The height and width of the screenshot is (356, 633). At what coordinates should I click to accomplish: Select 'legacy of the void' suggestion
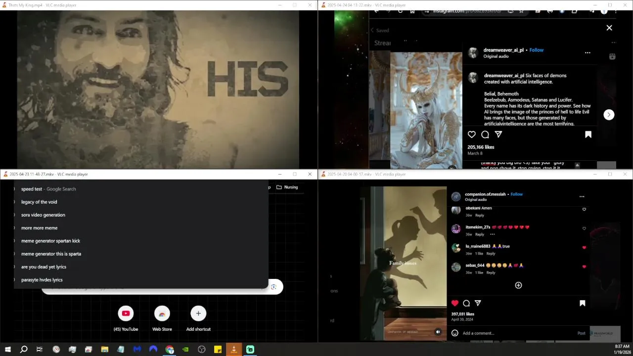[141, 202]
